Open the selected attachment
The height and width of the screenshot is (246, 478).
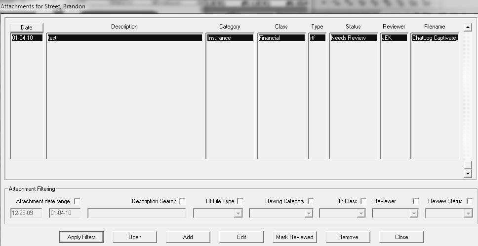coord(135,237)
